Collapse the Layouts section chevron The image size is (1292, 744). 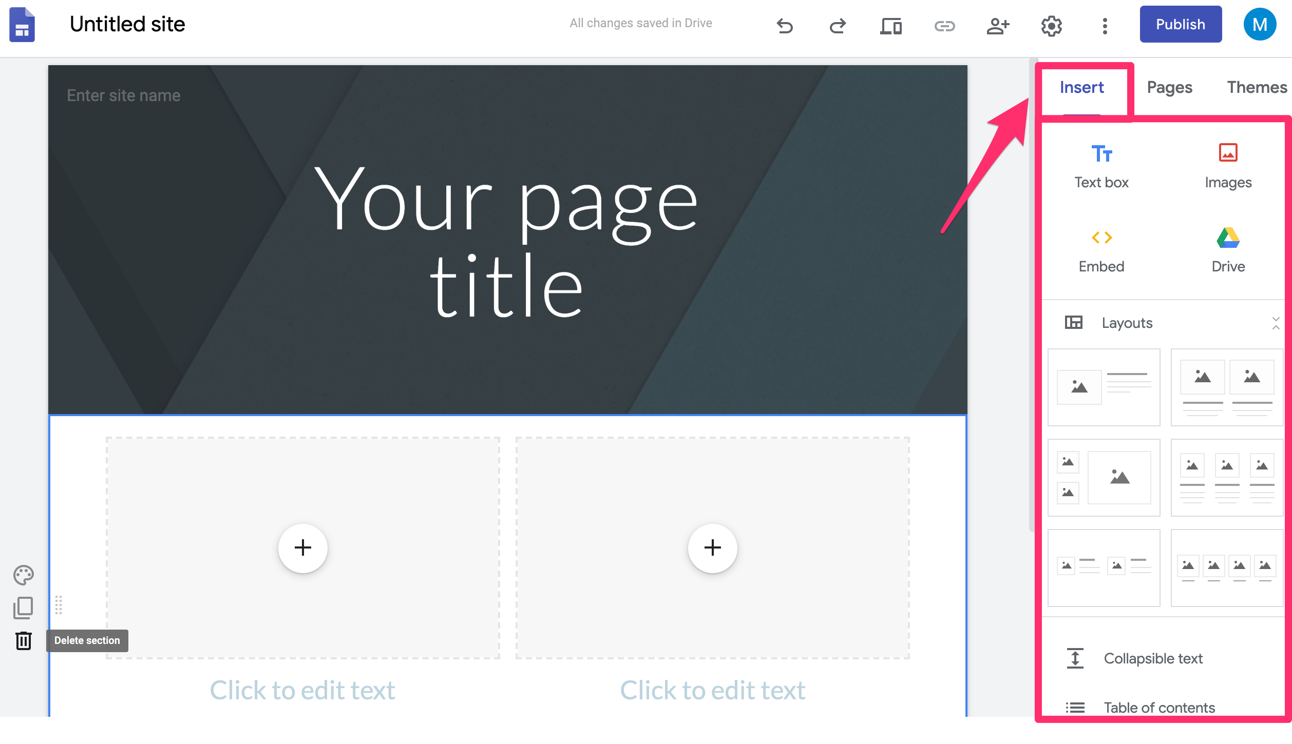(1276, 323)
